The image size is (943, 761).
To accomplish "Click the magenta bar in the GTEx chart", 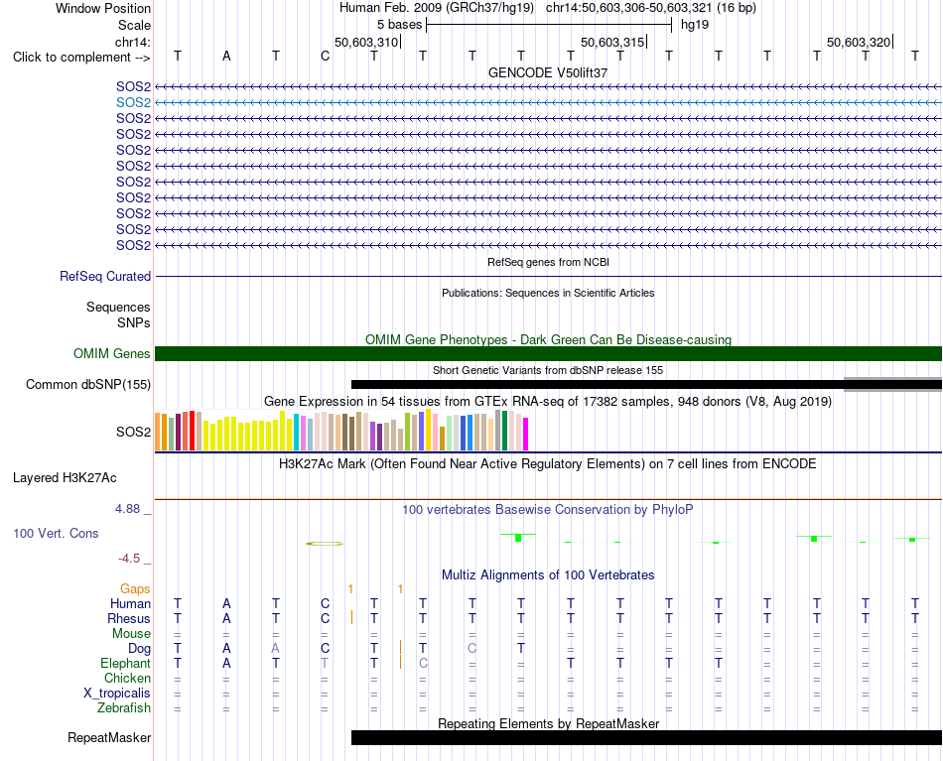I will point(526,434).
